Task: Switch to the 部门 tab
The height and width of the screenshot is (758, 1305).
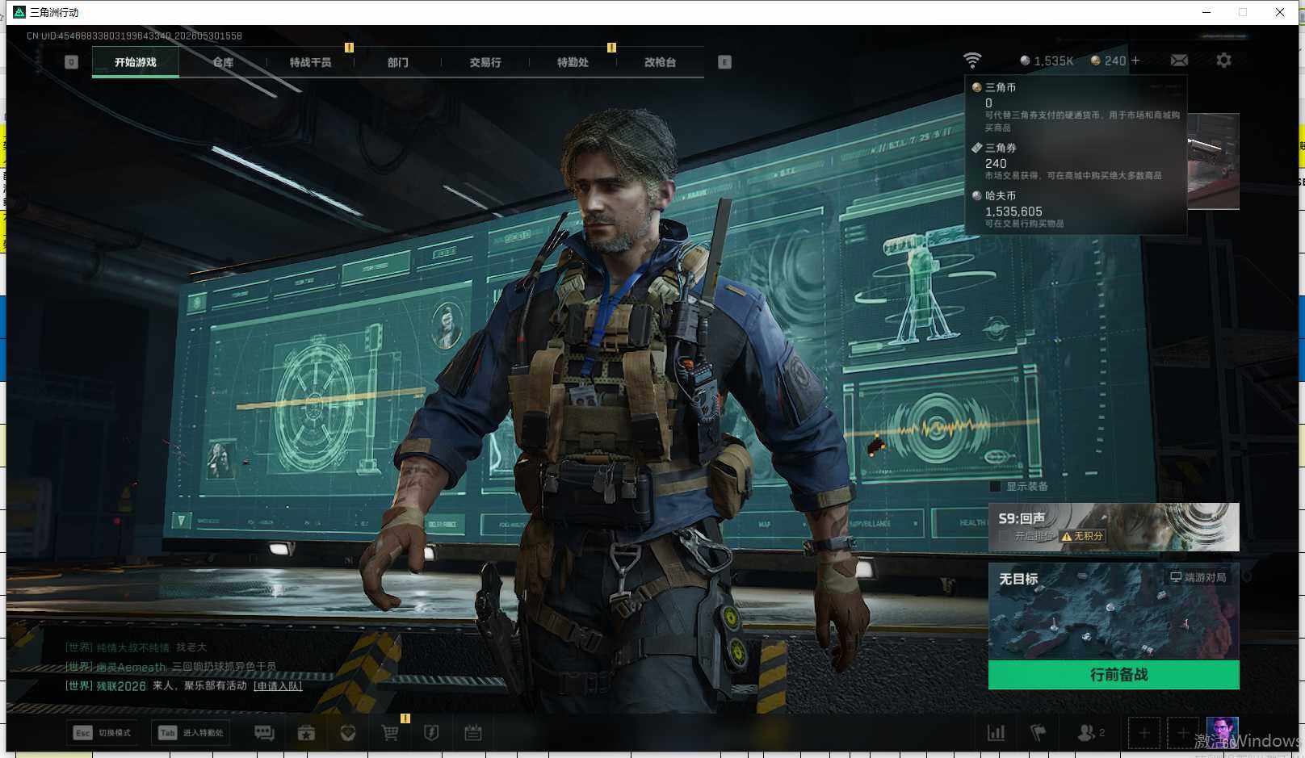Action: click(397, 62)
